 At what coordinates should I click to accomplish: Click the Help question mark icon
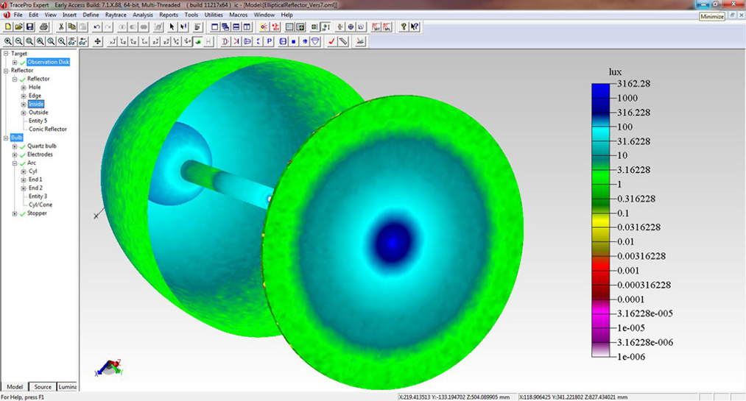(x=403, y=27)
